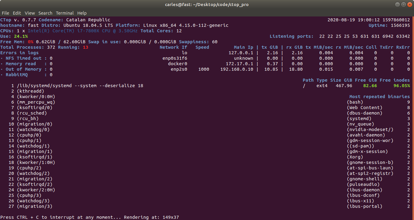Click the Listening ports list

[365, 36]
